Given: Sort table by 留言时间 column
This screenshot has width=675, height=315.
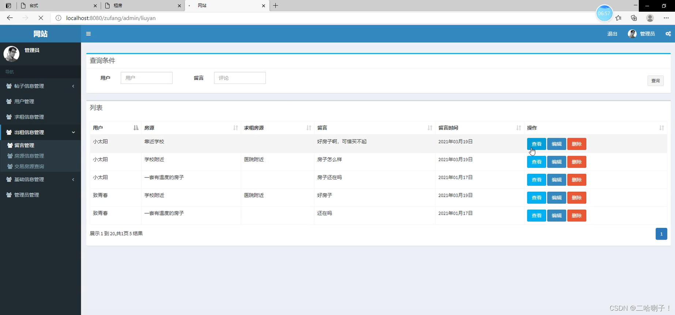Looking at the screenshot, I should pos(480,128).
